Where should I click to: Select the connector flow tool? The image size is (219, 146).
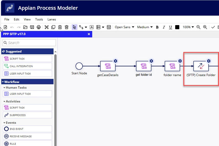pos(81,27)
